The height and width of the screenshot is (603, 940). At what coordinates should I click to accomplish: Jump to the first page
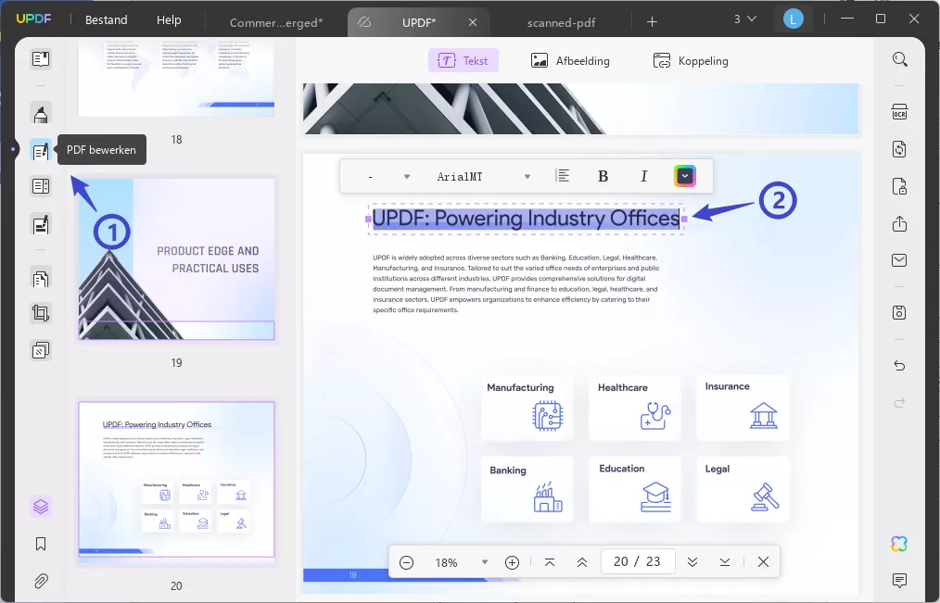[550, 562]
